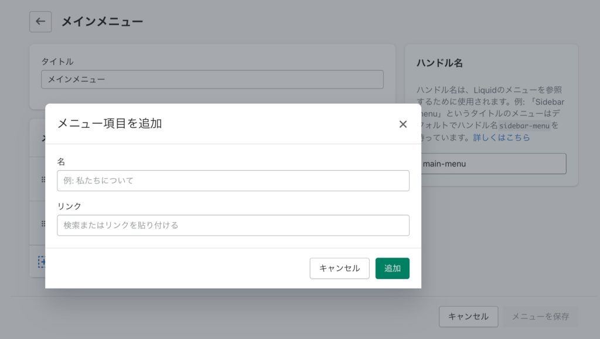The image size is (600, 339).
Task: Click the ハンドル名 card heading
Action: (439, 63)
